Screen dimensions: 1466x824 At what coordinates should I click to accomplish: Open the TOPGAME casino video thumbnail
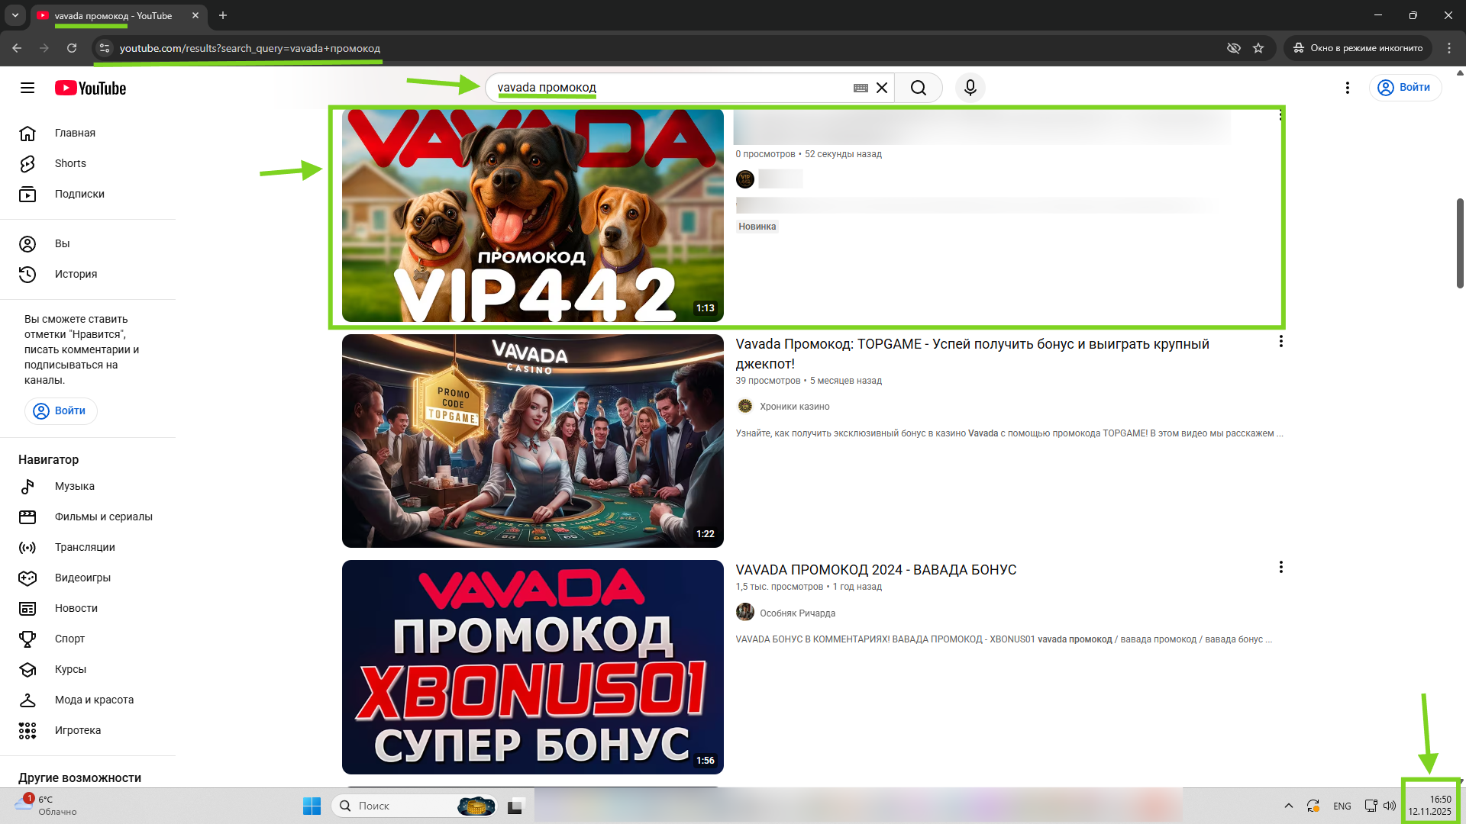(533, 441)
